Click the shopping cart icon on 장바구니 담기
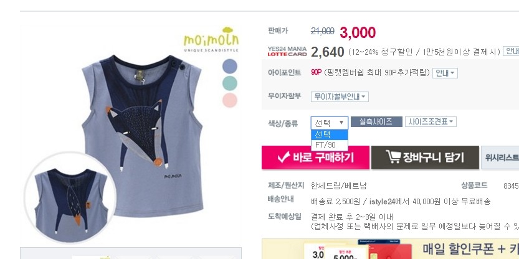 coord(393,157)
